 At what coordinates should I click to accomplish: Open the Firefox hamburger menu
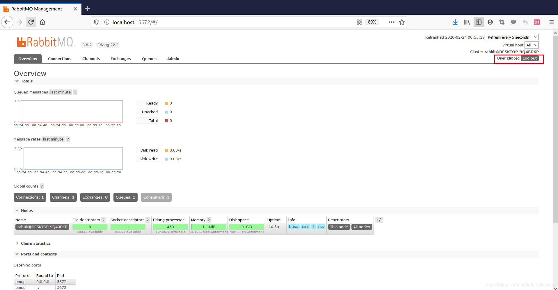coord(551,22)
